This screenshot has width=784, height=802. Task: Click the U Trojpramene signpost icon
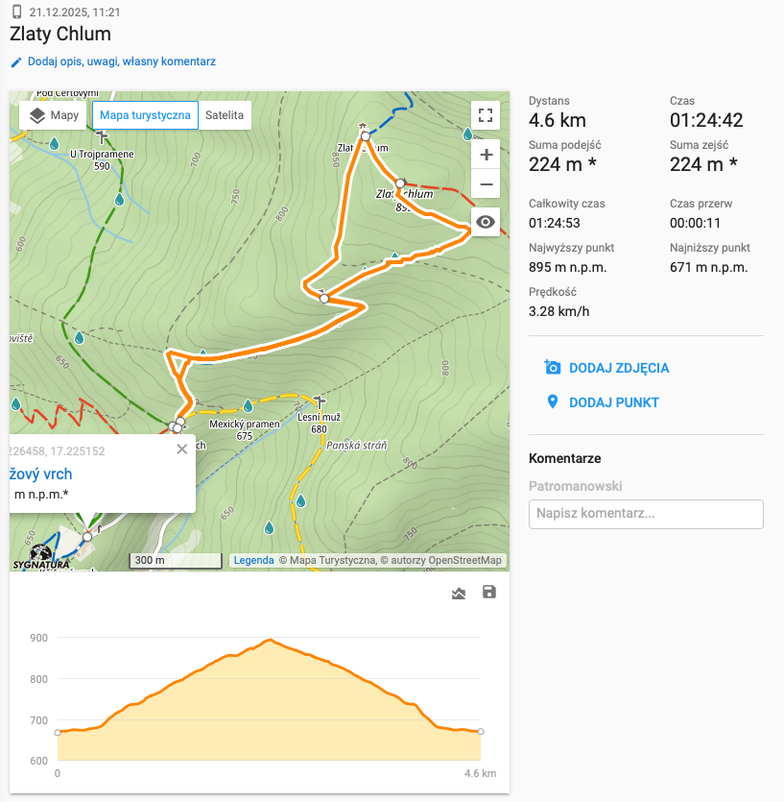click(103, 137)
